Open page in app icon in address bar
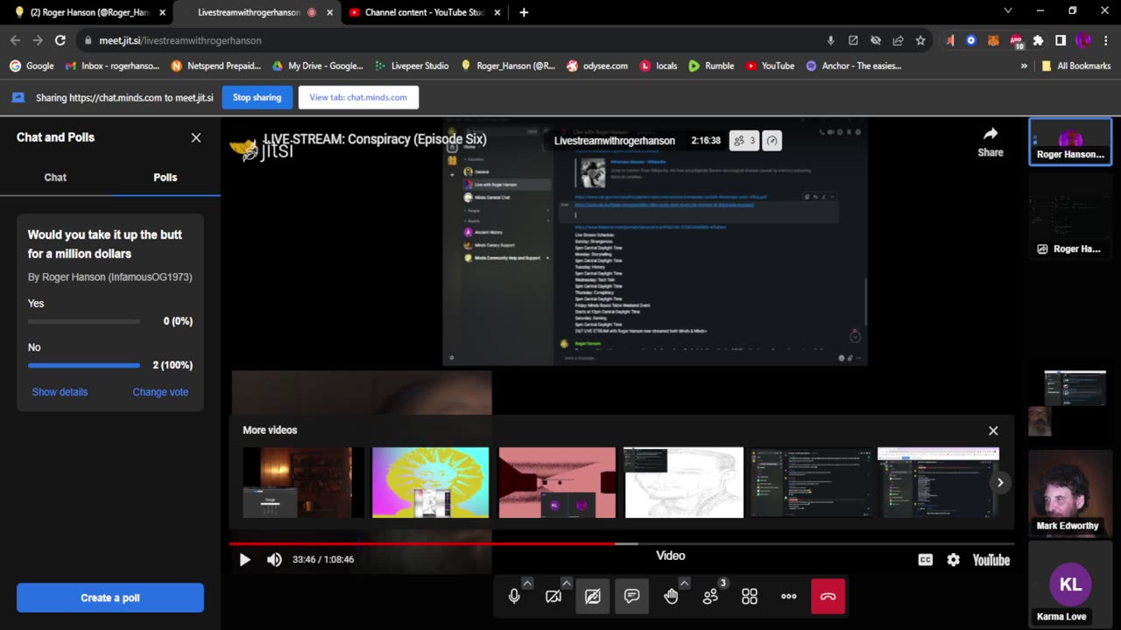1121x630 pixels. tap(853, 40)
